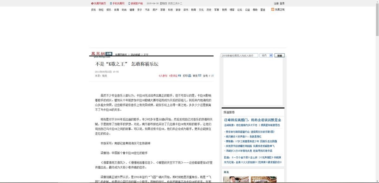This screenshot has height=183, width=379.
Task: Click the 凤凰网音乐 breadcrumb link
Action: click(x=121, y=55)
